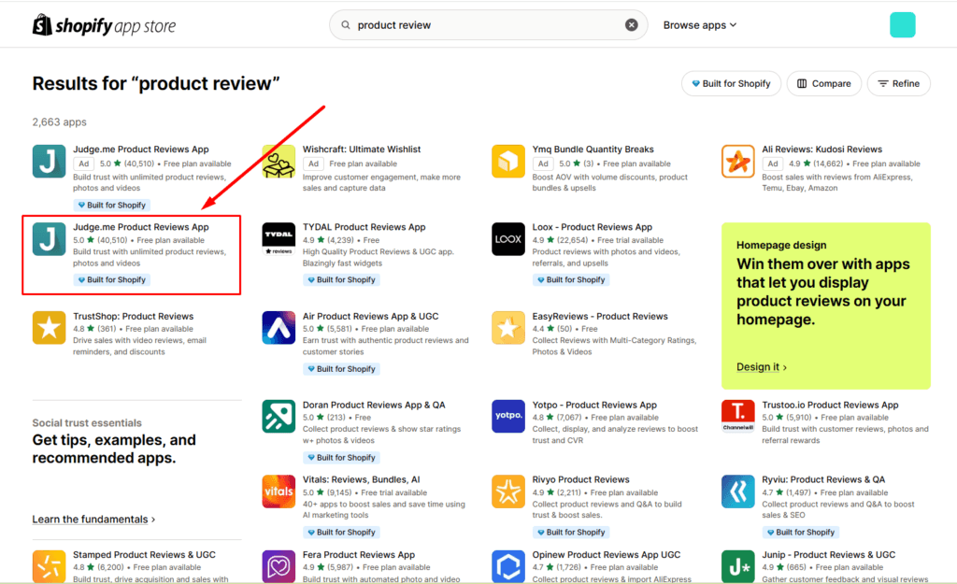This screenshot has width=957, height=584.
Task: Click the Judge.me icon in the non-ad listing
Action: click(49, 238)
